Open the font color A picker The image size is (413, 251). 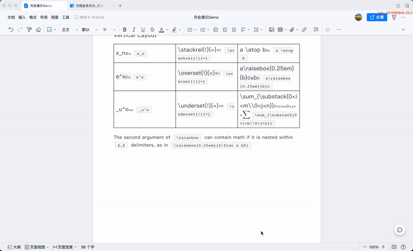pos(162,29)
